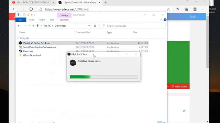The width and height of the screenshot is (220, 123).
Task: Refresh the Downloads folder
Action: coord(95,26)
